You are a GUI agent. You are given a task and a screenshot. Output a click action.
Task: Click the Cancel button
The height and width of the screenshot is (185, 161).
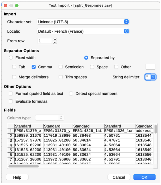pyautogui.click(x=119, y=177)
